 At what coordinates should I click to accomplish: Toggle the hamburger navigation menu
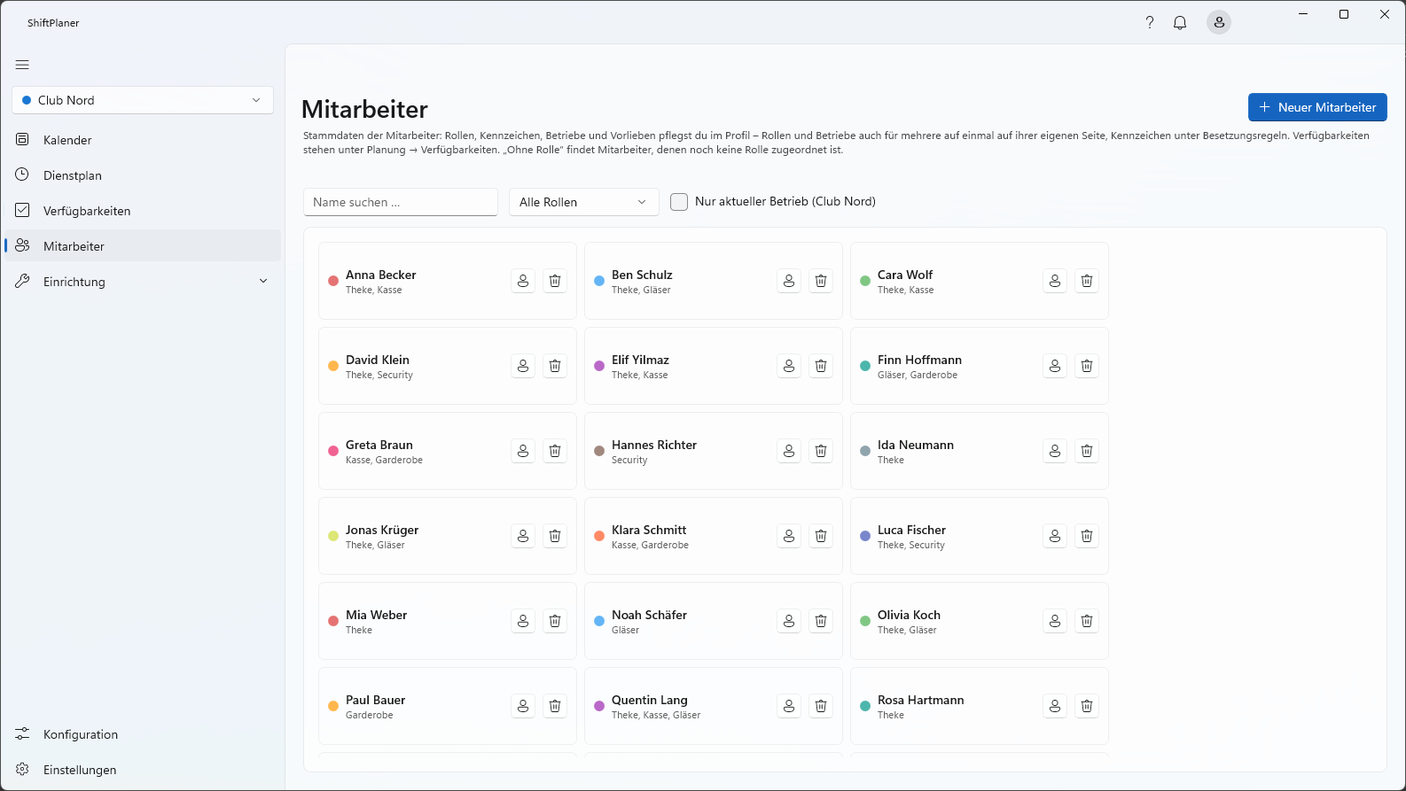tap(22, 65)
